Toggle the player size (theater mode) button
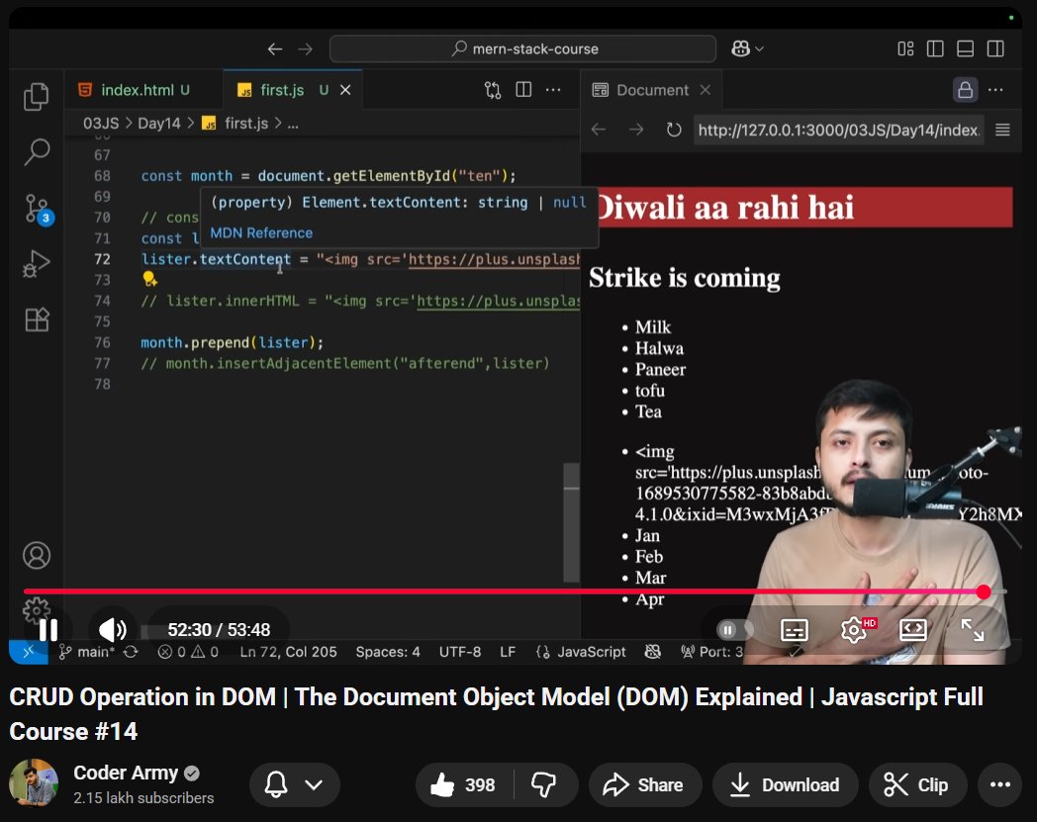Image resolution: width=1037 pixels, height=822 pixels. (x=913, y=630)
